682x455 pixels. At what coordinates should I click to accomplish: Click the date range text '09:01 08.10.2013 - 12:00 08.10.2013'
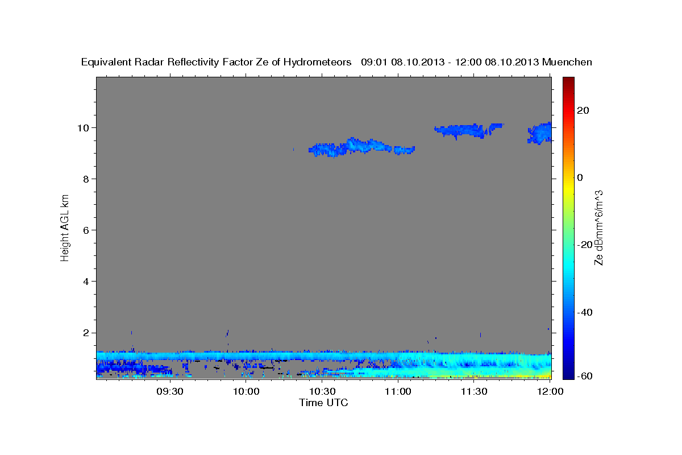click(450, 62)
